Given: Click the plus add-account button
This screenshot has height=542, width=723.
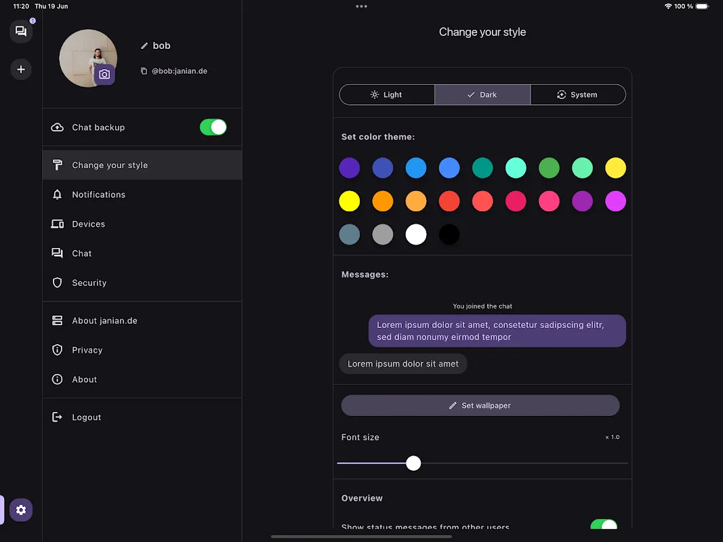Looking at the screenshot, I should click(x=21, y=70).
